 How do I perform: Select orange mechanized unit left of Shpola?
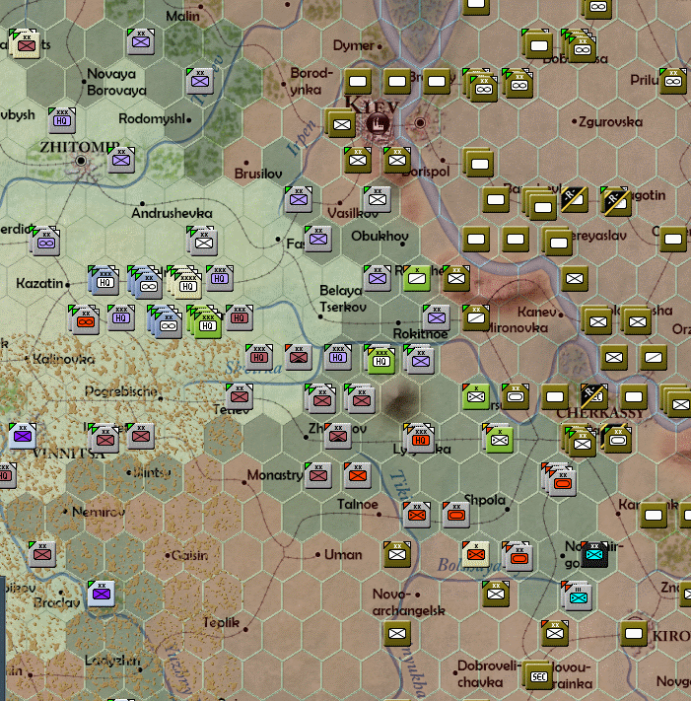pos(456,515)
